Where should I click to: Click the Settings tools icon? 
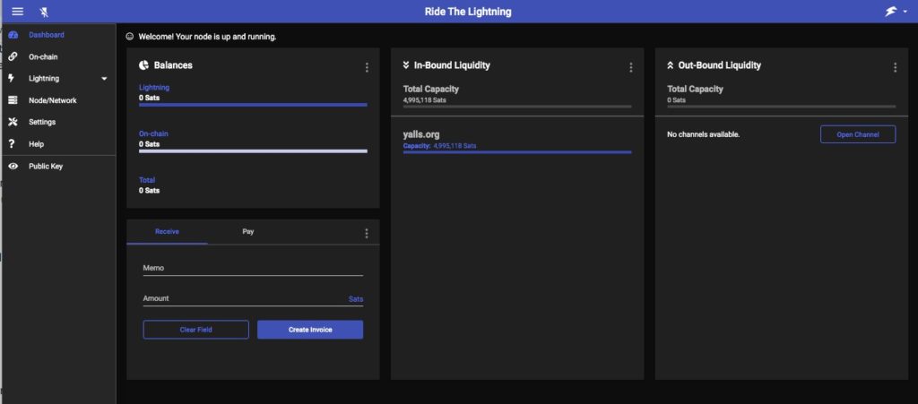[13, 122]
